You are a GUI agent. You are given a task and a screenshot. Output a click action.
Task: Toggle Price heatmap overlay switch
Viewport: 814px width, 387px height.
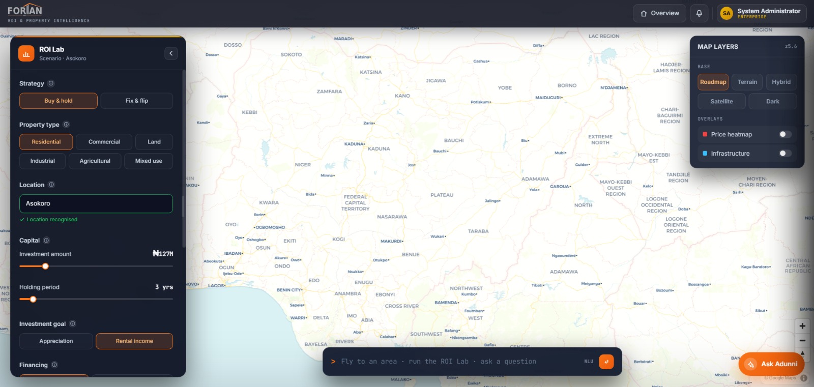tap(785, 134)
